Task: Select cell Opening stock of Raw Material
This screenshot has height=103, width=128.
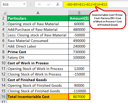Action: tap(38, 24)
